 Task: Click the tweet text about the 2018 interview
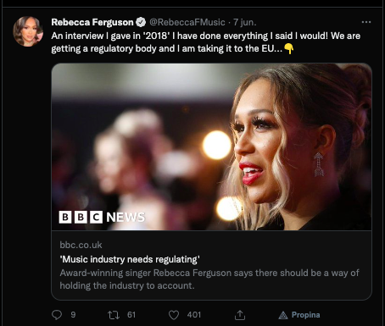(206, 42)
